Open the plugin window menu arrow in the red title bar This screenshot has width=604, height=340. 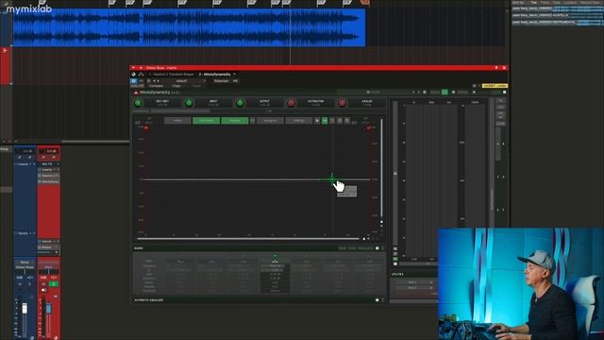tap(134, 68)
